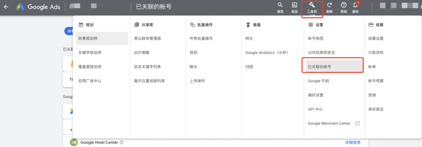
Task: Click the external link icon beside Google Merchant Center
Action: coord(358,123)
